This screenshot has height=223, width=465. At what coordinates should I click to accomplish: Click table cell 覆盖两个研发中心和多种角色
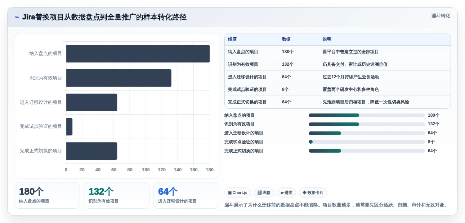[351, 89]
